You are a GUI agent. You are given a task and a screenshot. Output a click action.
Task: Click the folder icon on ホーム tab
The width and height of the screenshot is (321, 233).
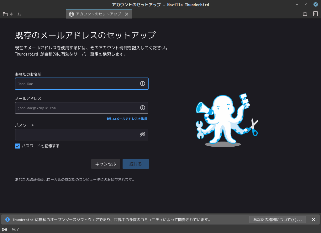(5, 14)
